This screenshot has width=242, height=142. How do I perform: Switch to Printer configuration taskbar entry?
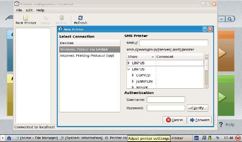[x=116, y=138]
